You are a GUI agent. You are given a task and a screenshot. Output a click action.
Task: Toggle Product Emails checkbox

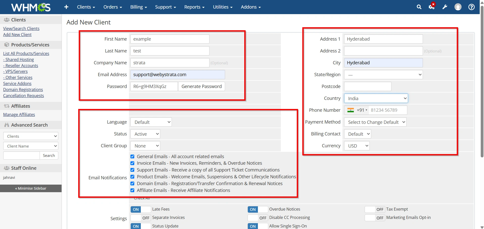click(132, 177)
